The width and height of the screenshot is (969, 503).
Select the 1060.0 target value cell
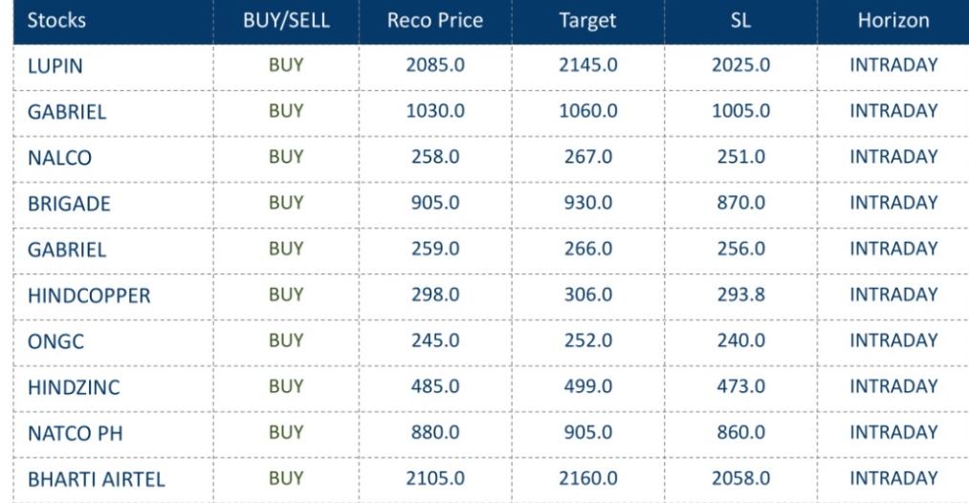587,111
